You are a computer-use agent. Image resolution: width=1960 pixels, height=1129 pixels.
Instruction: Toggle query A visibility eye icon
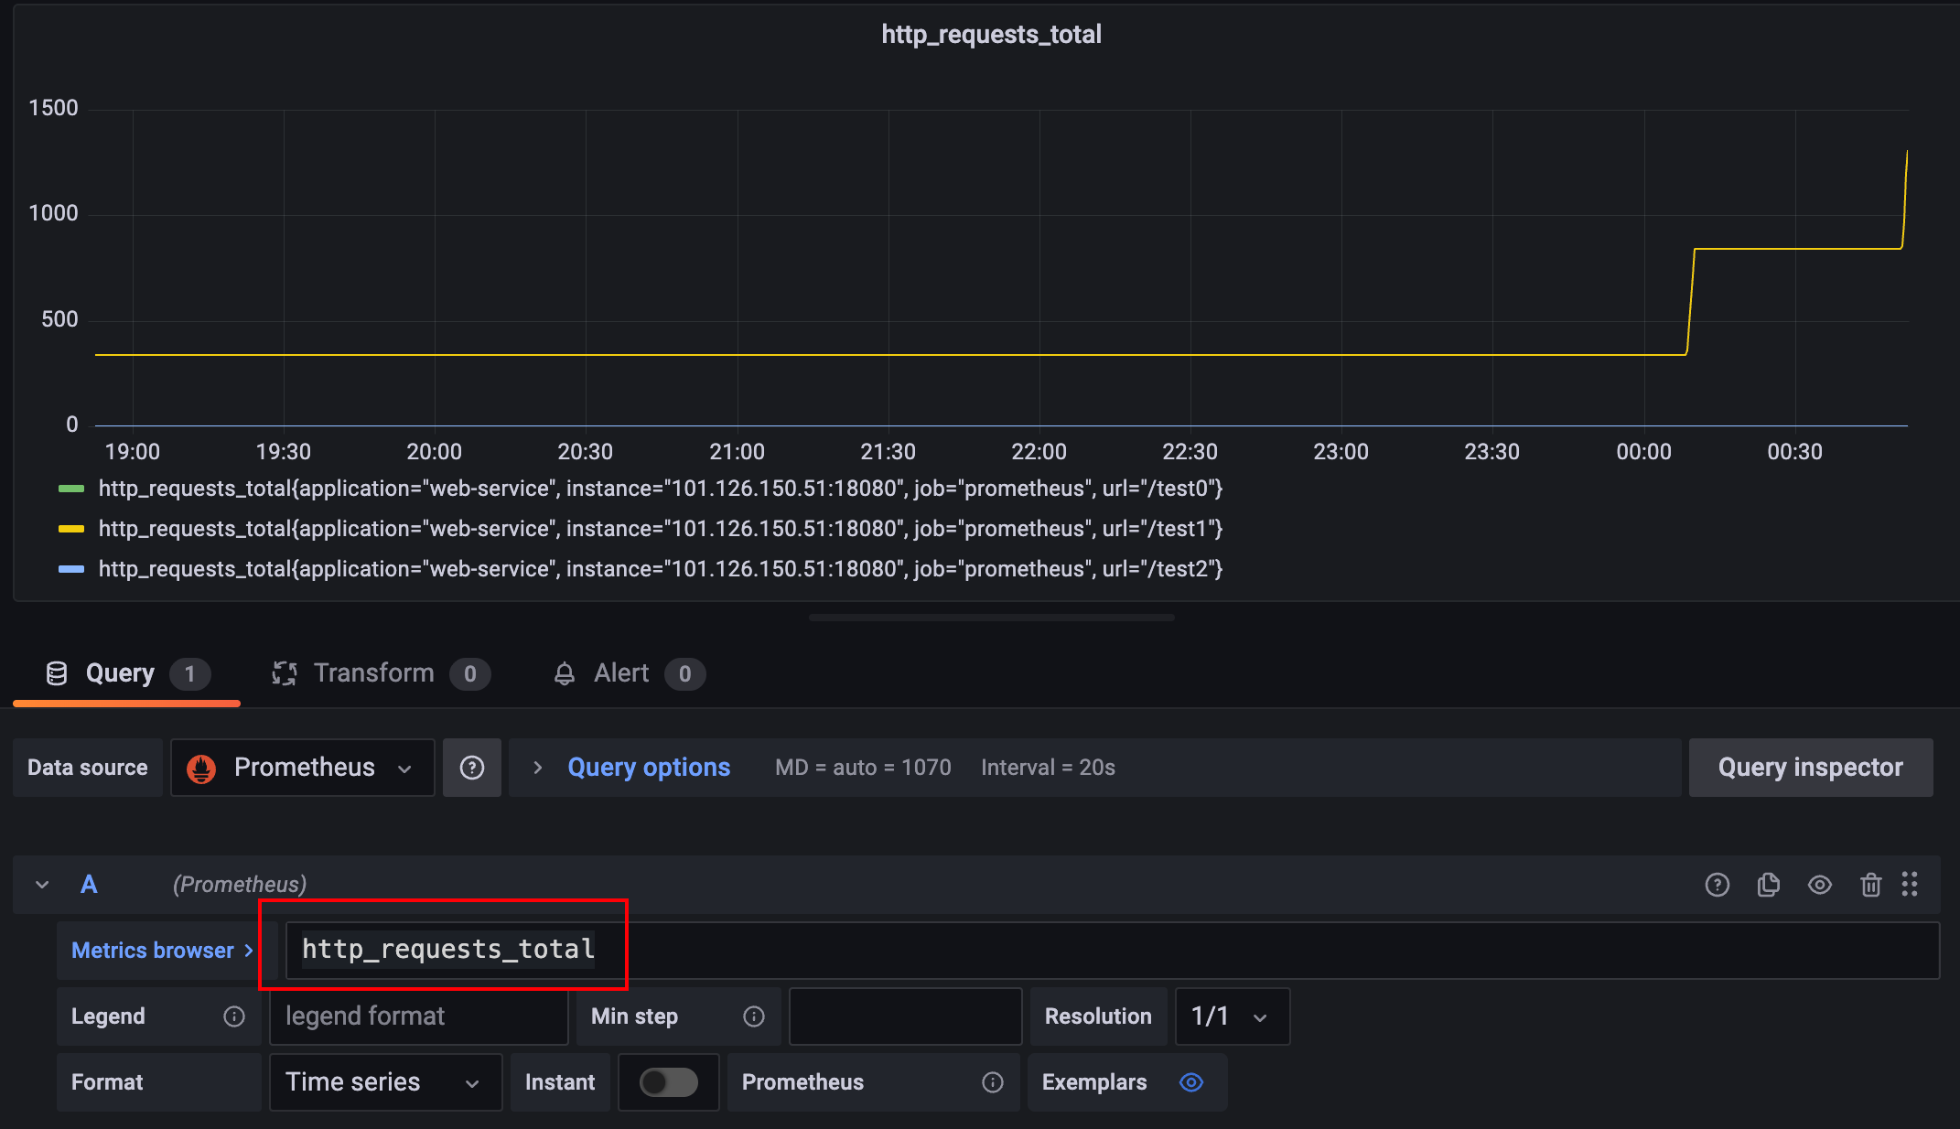coord(1819,885)
